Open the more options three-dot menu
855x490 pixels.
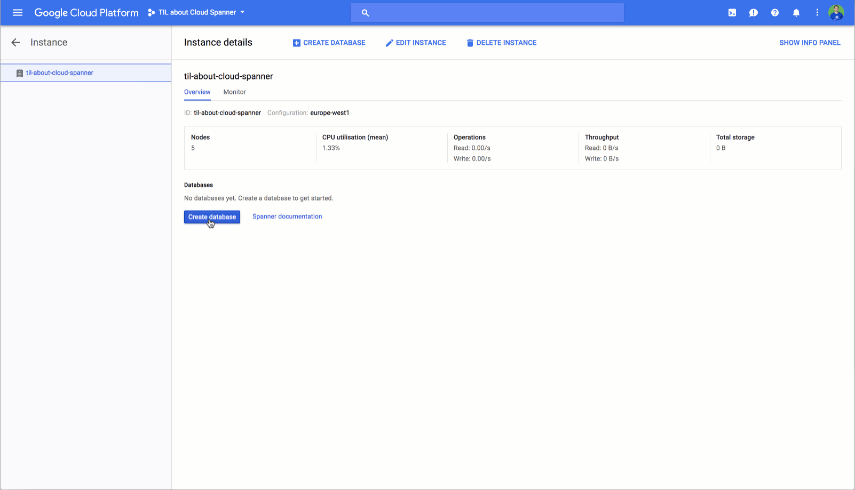(817, 12)
